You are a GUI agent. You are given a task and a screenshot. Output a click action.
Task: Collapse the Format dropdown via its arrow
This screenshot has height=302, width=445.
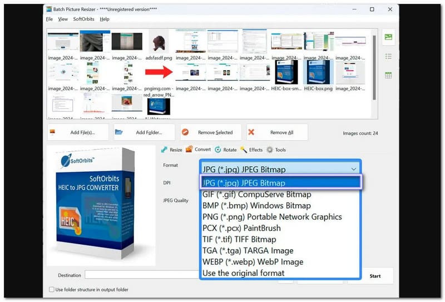tap(354, 169)
